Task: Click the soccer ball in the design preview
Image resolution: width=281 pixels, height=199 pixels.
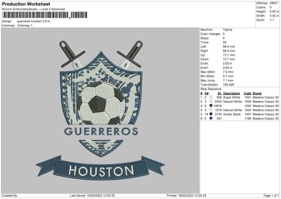Action: pyautogui.click(x=101, y=103)
